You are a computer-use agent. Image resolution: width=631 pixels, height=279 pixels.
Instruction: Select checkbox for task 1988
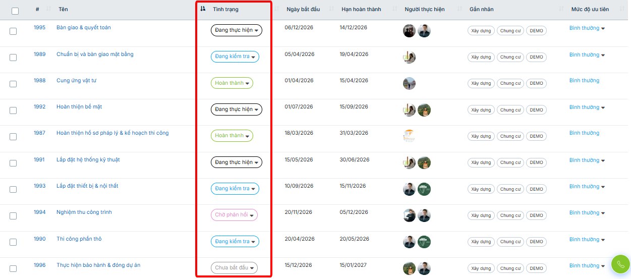click(x=13, y=84)
